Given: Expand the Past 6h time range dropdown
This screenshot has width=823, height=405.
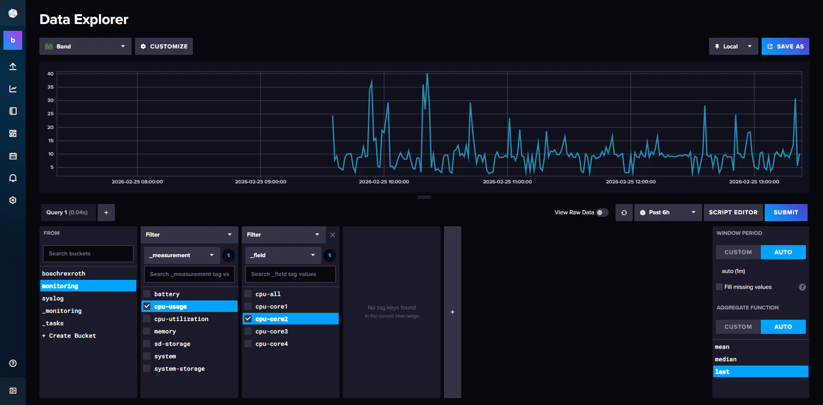Looking at the screenshot, I should click(x=667, y=213).
